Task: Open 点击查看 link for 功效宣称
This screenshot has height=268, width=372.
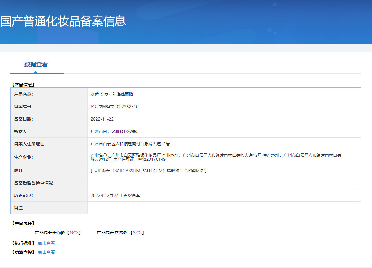Action: (46, 252)
